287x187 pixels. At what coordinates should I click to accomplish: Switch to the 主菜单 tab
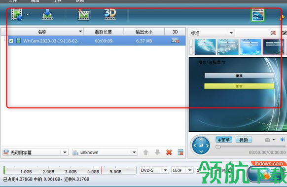(x=224, y=140)
